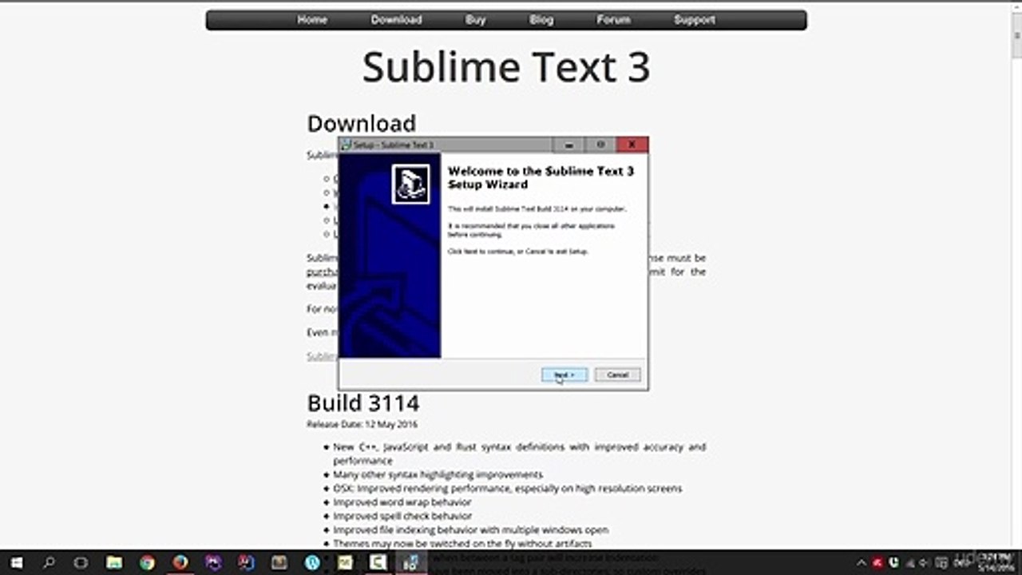Switch to Firefox in the taskbar
Viewport: 1022px width, 575px height.
[x=180, y=563]
